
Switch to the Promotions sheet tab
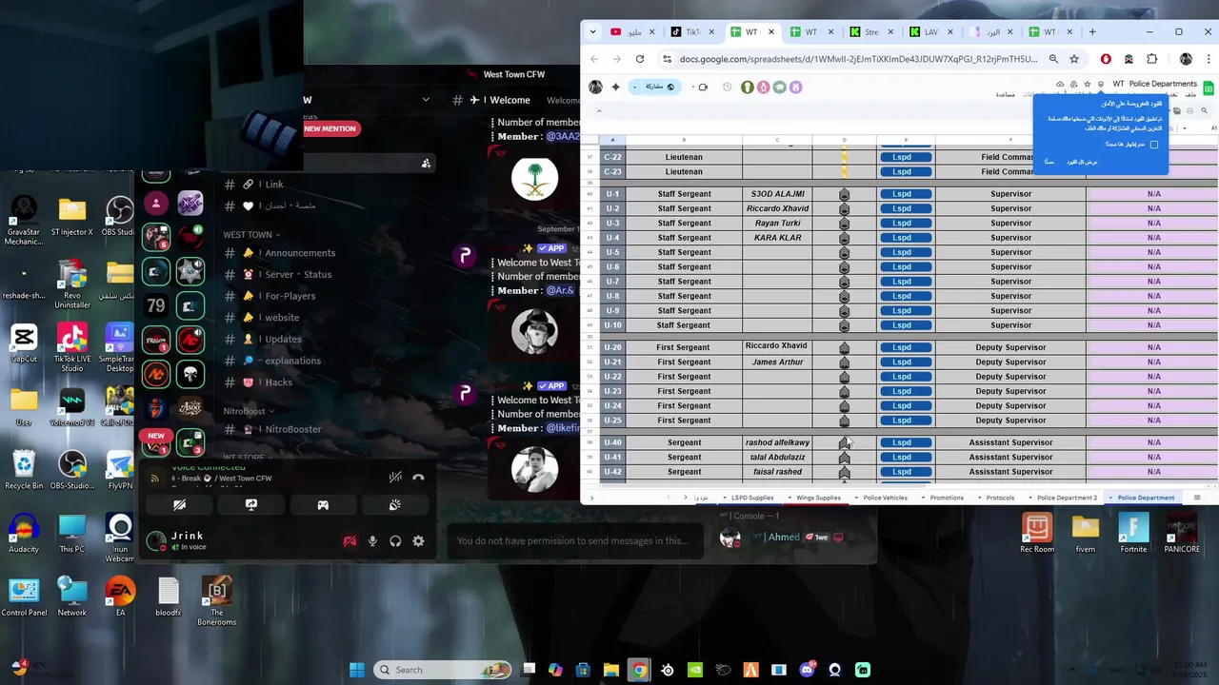(947, 498)
